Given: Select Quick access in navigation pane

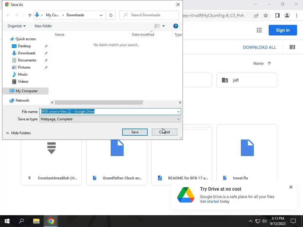Looking at the screenshot, I should tap(26, 39).
